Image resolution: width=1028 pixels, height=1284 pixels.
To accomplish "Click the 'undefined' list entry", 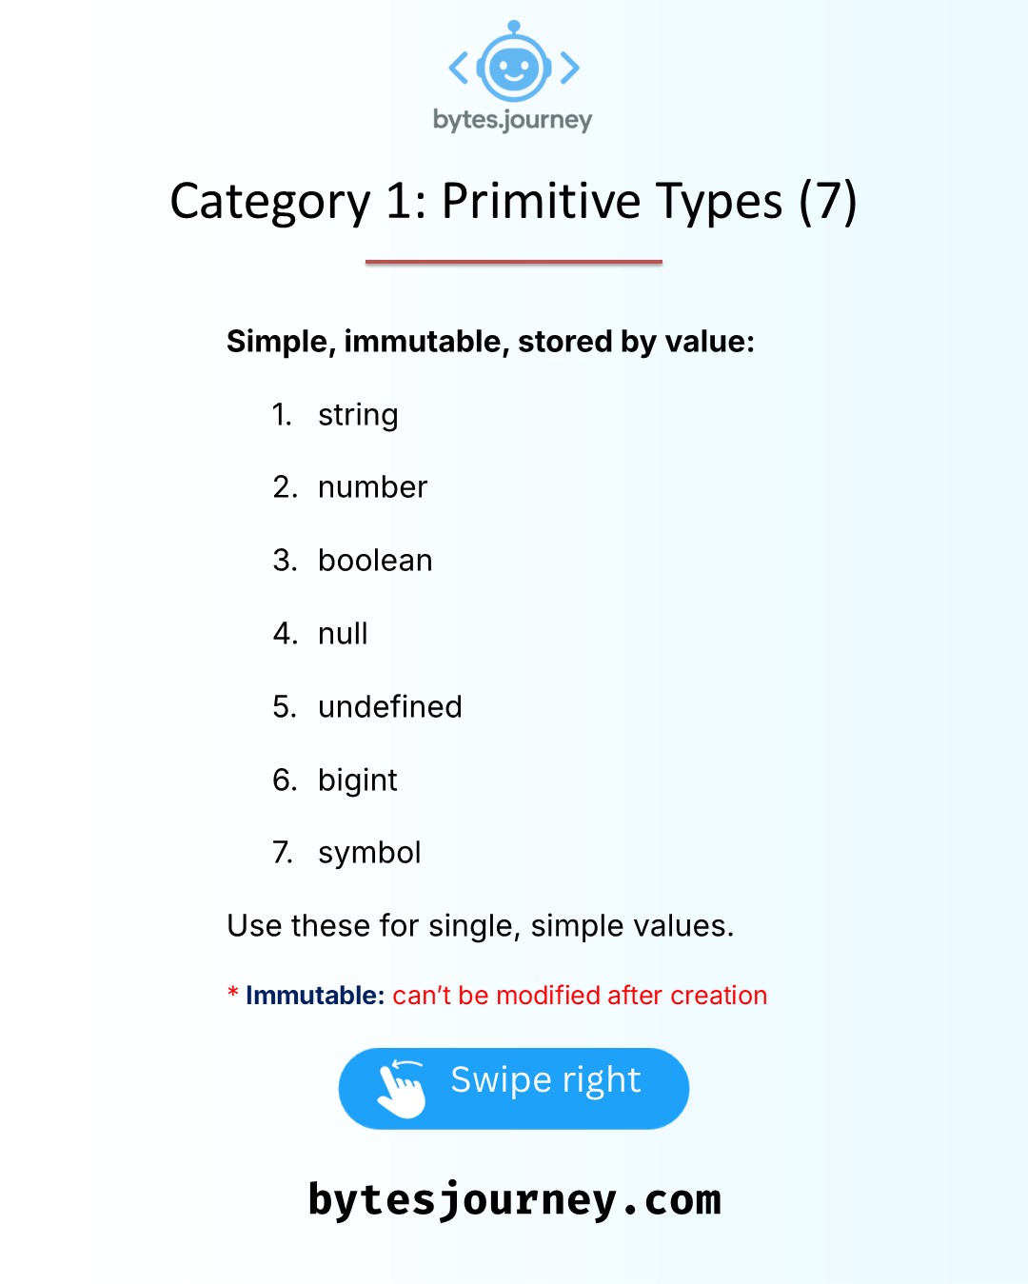I will (x=389, y=707).
